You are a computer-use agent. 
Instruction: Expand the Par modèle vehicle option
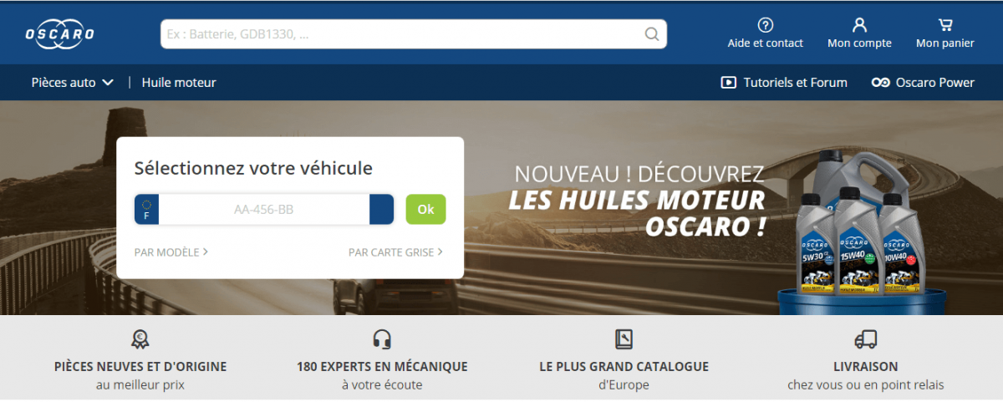[171, 252]
